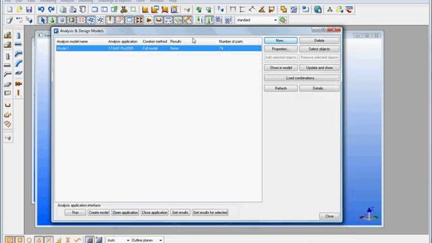
Task: Select the curved beam tool in sidebar
Action: 18,63
